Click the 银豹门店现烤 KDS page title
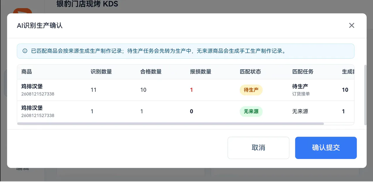The height and width of the screenshot is (182, 373). click(x=87, y=4)
